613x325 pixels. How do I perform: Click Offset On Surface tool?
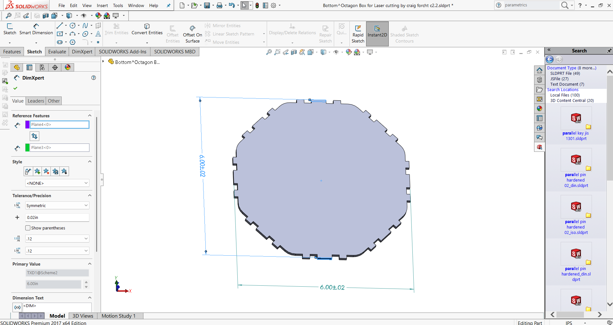point(192,34)
